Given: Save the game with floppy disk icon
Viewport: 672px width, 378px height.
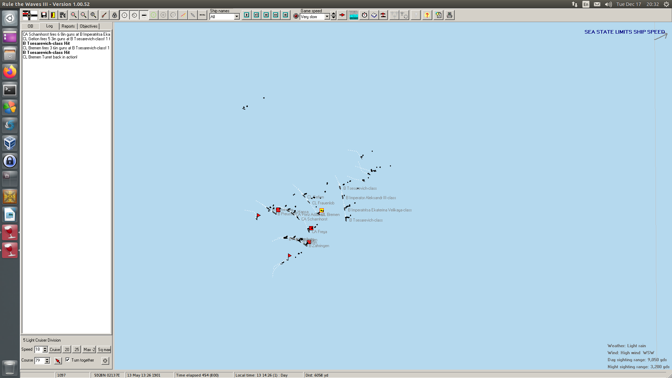Looking at the screenshot, I should tap(44, 15).
